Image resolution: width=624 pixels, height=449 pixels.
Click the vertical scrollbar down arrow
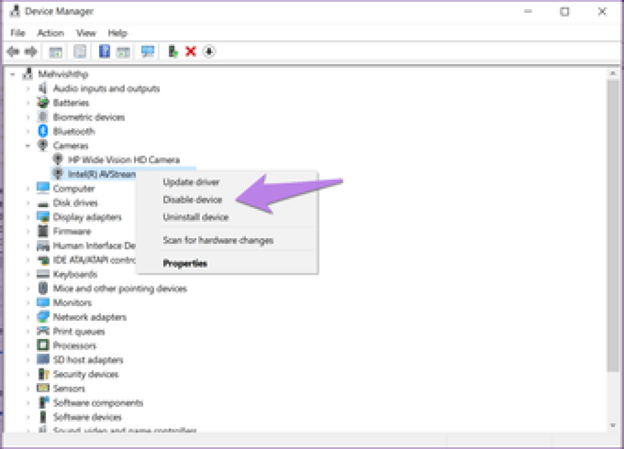(x=613, y=425)
